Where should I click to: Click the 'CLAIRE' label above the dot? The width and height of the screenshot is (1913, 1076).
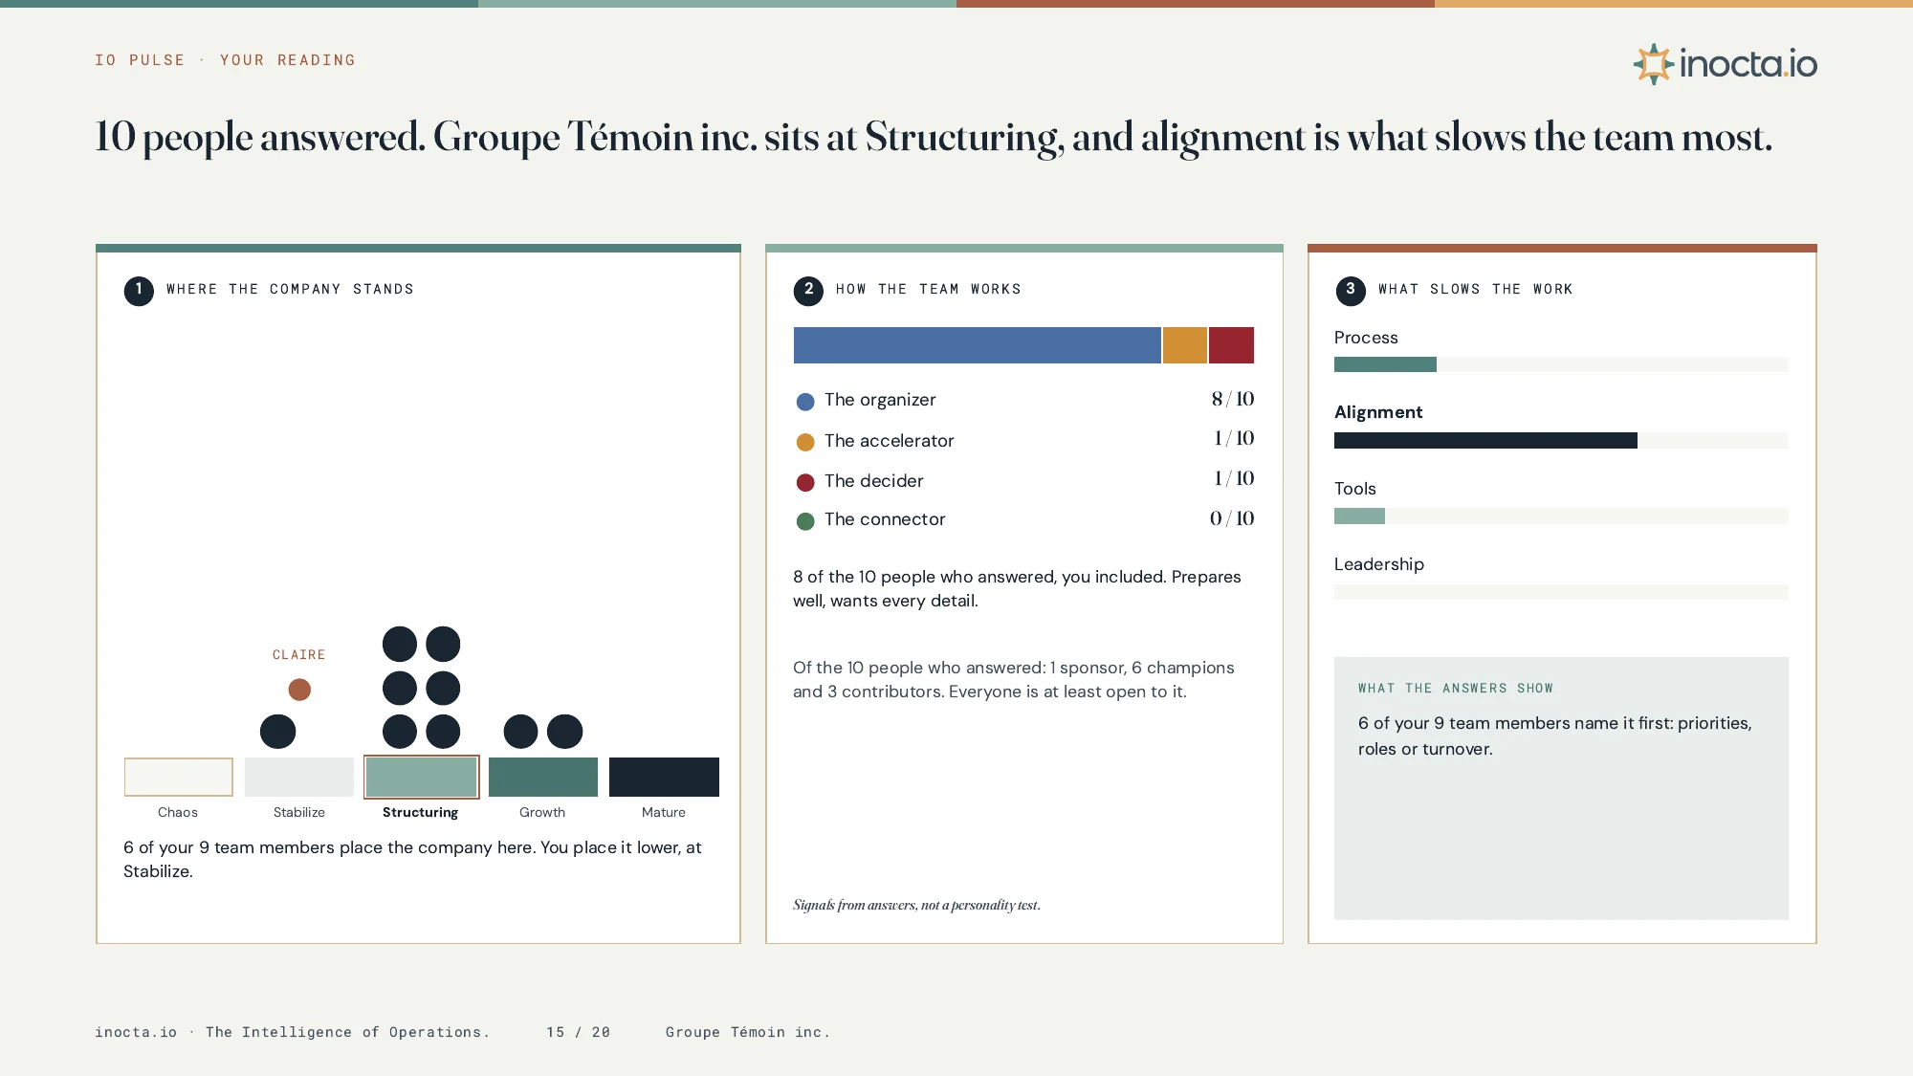coord(299,655)
